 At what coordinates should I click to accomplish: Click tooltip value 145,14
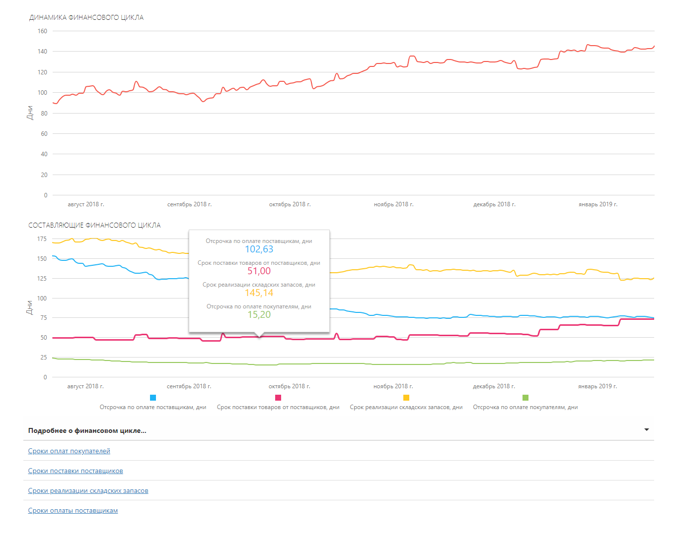[259, 293]
